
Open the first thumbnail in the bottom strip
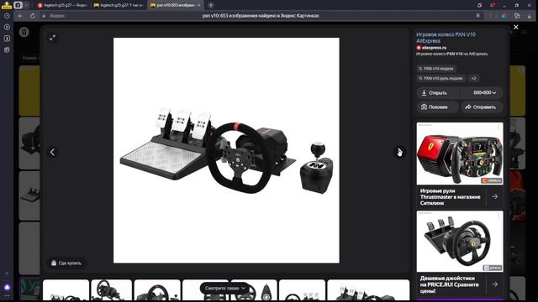point(66,290)
